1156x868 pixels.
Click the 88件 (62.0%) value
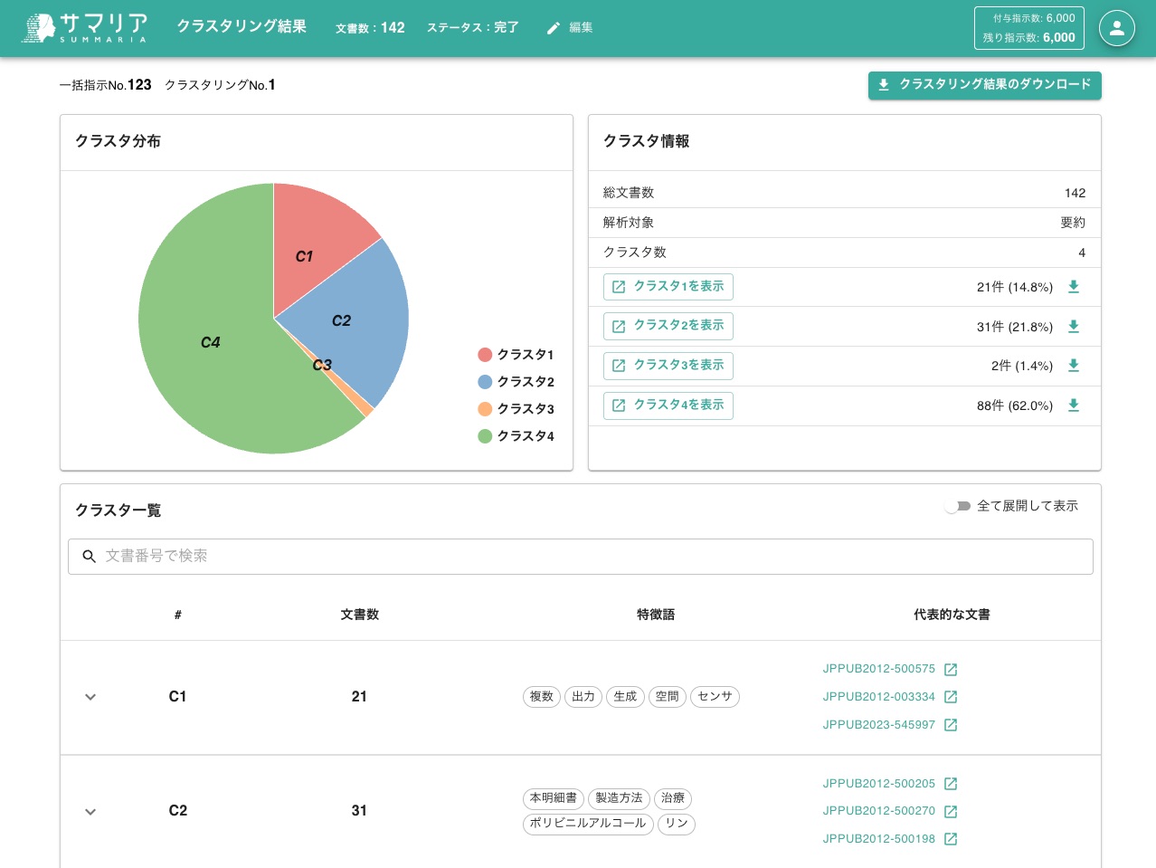pos(1015,405)
